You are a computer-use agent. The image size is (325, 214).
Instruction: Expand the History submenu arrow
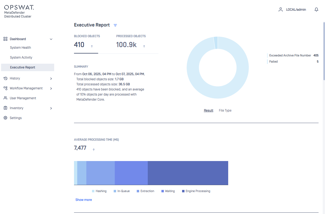51,79
